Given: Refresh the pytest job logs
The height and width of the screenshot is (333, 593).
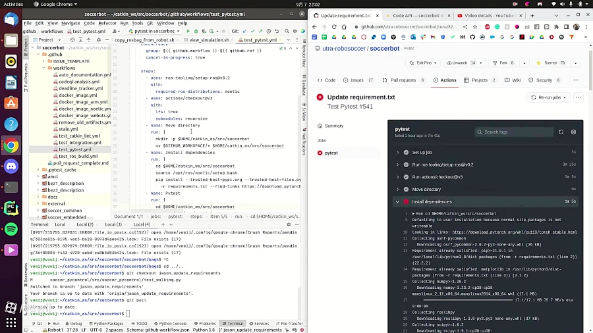Looking at the screenshot, I should point(561,132).
